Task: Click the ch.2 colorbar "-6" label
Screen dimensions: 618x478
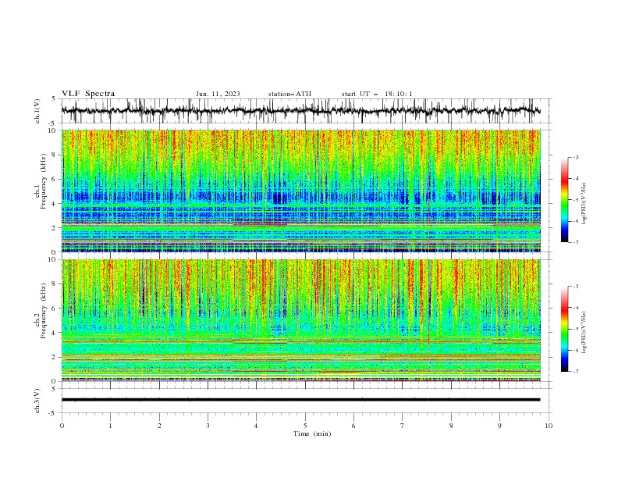Action: (575, 350)
